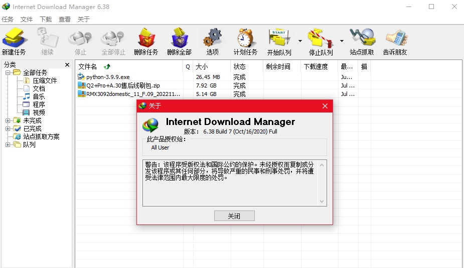The height and width of the screenshot is (268, 464).
Task: Click the 'All User' licensee text
Action: (x=160, y=147)
